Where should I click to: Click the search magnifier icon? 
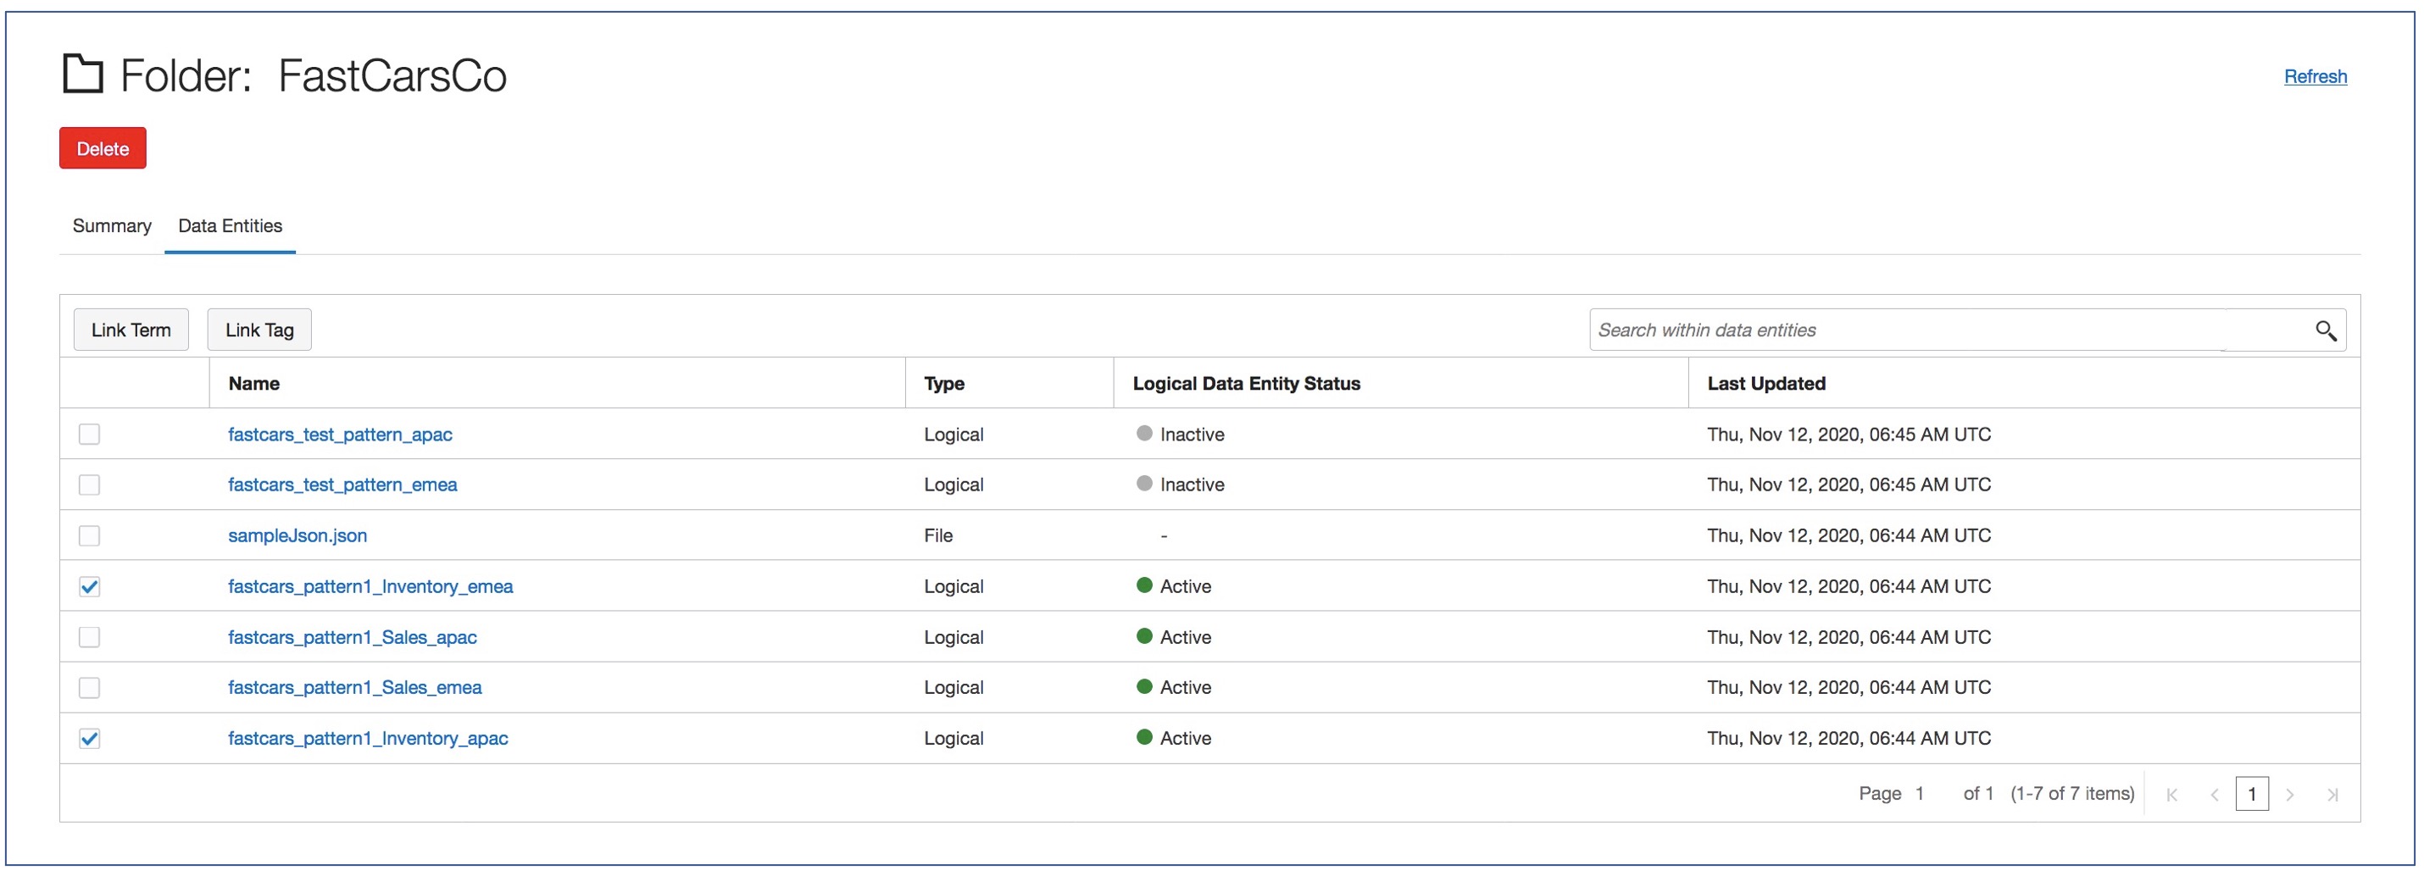tap(2325, 330)
